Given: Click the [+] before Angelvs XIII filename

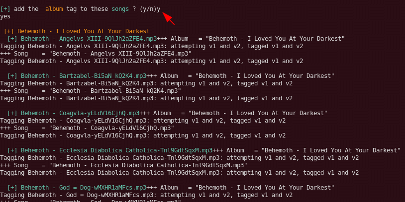Looking at the screenshot, I should point(12,39).
